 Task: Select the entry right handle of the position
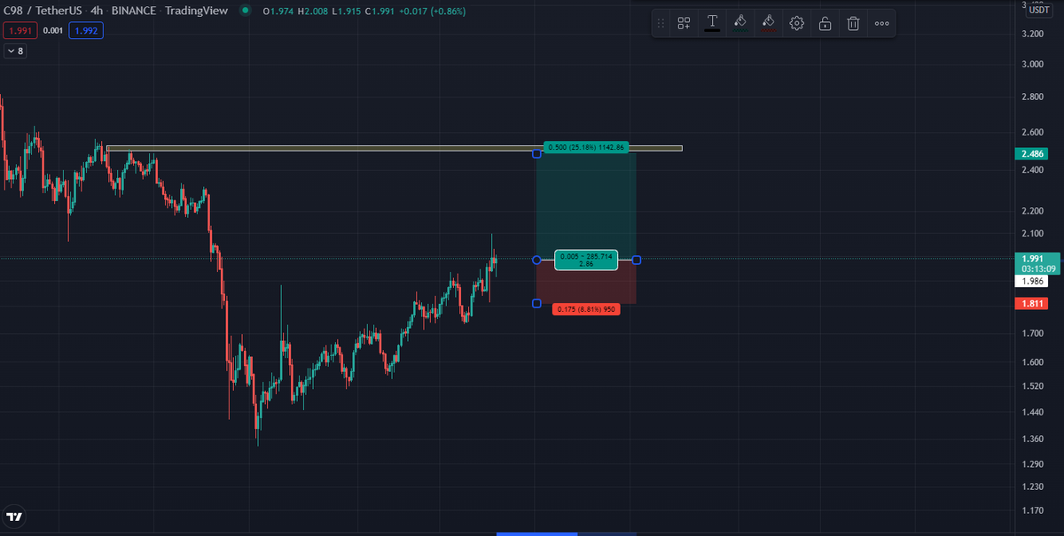(x=637, y=260)
